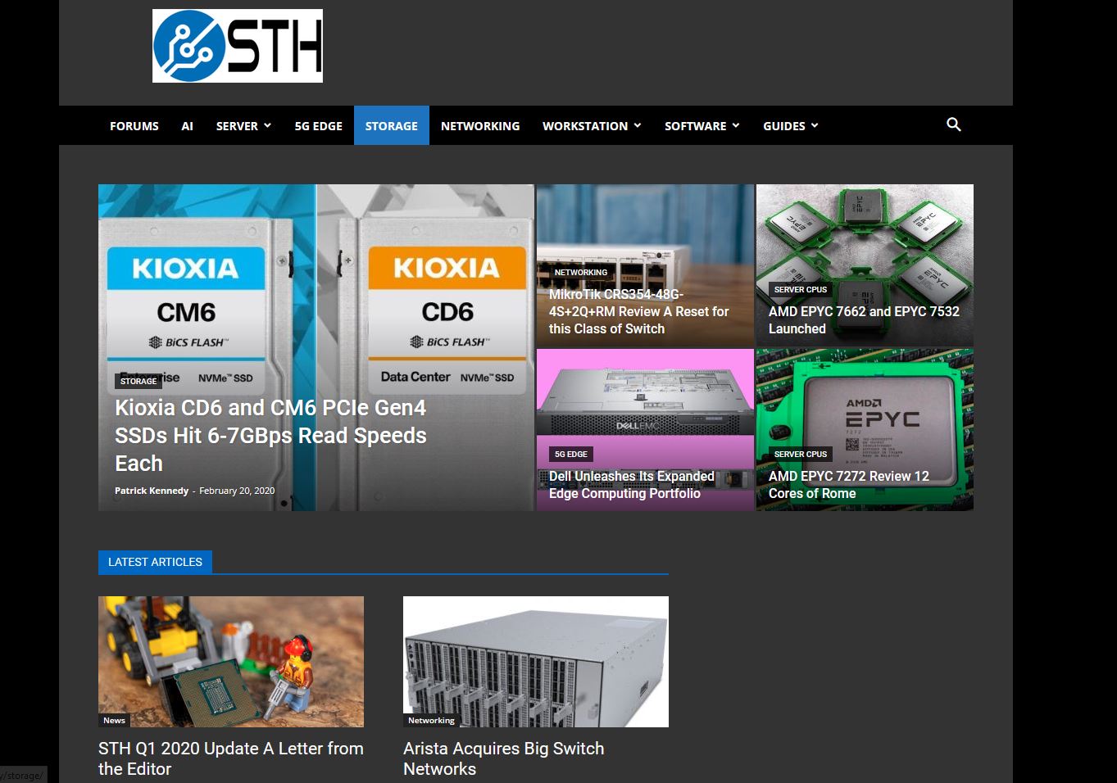Click the WORKSTATION menu label
The width and height of the screenshot is (1117, 783).
coord(585,126)
